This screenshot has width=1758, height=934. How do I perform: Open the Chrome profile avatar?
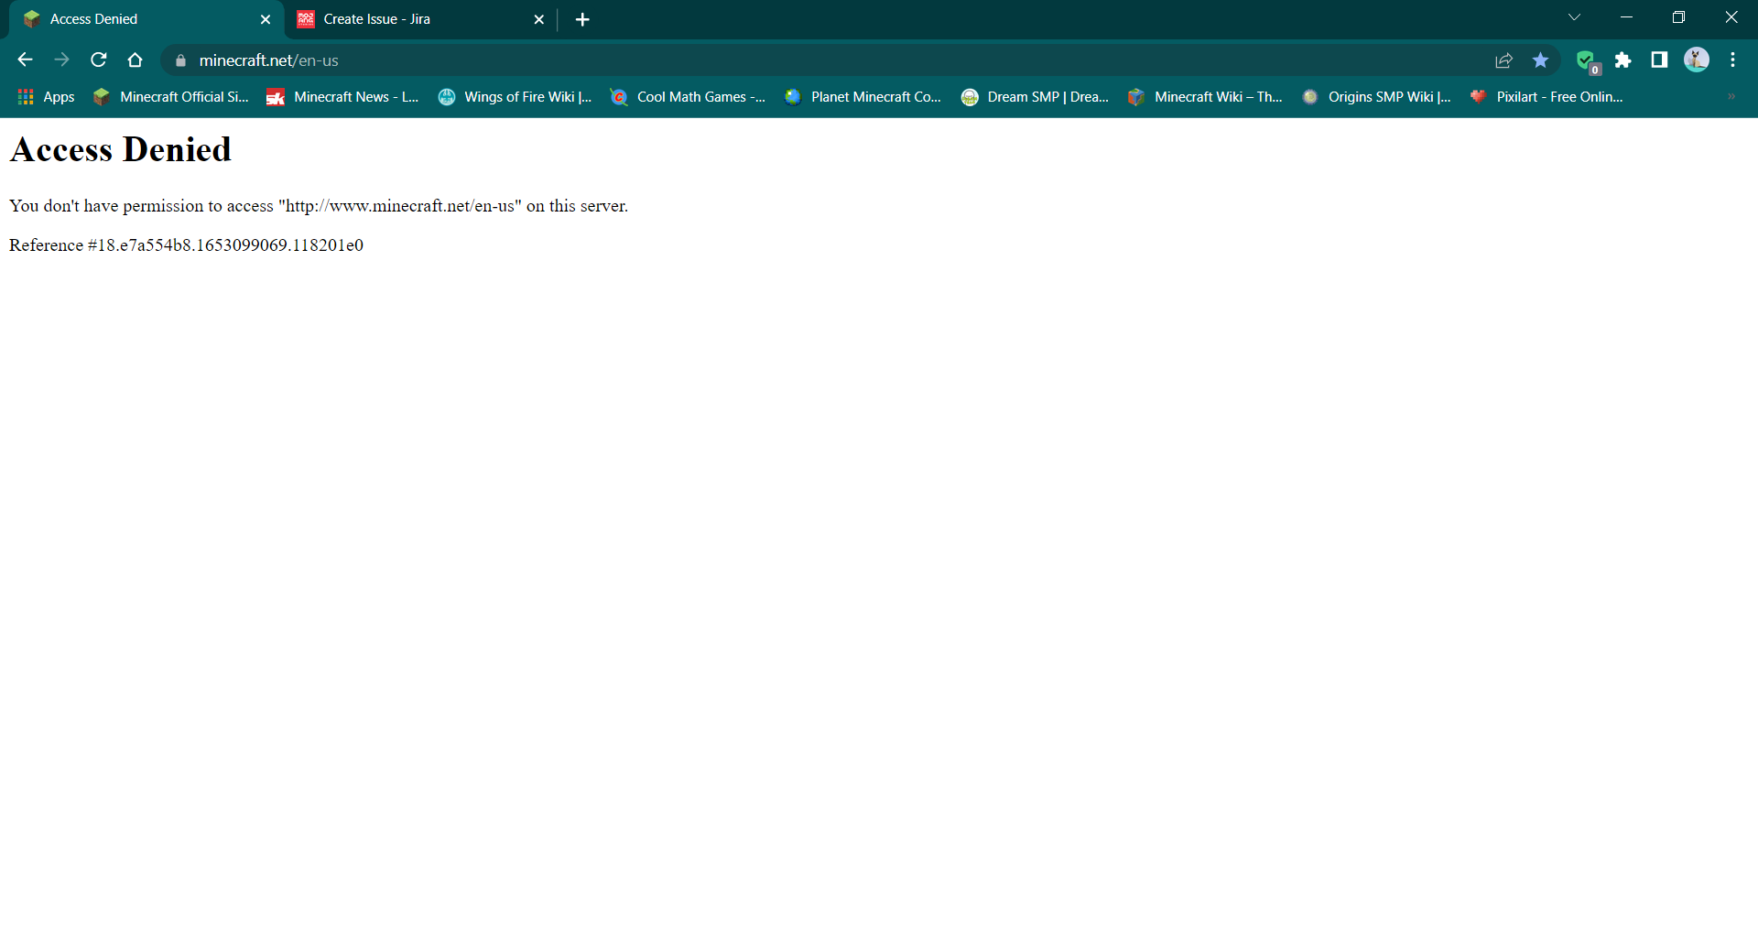1697,60
